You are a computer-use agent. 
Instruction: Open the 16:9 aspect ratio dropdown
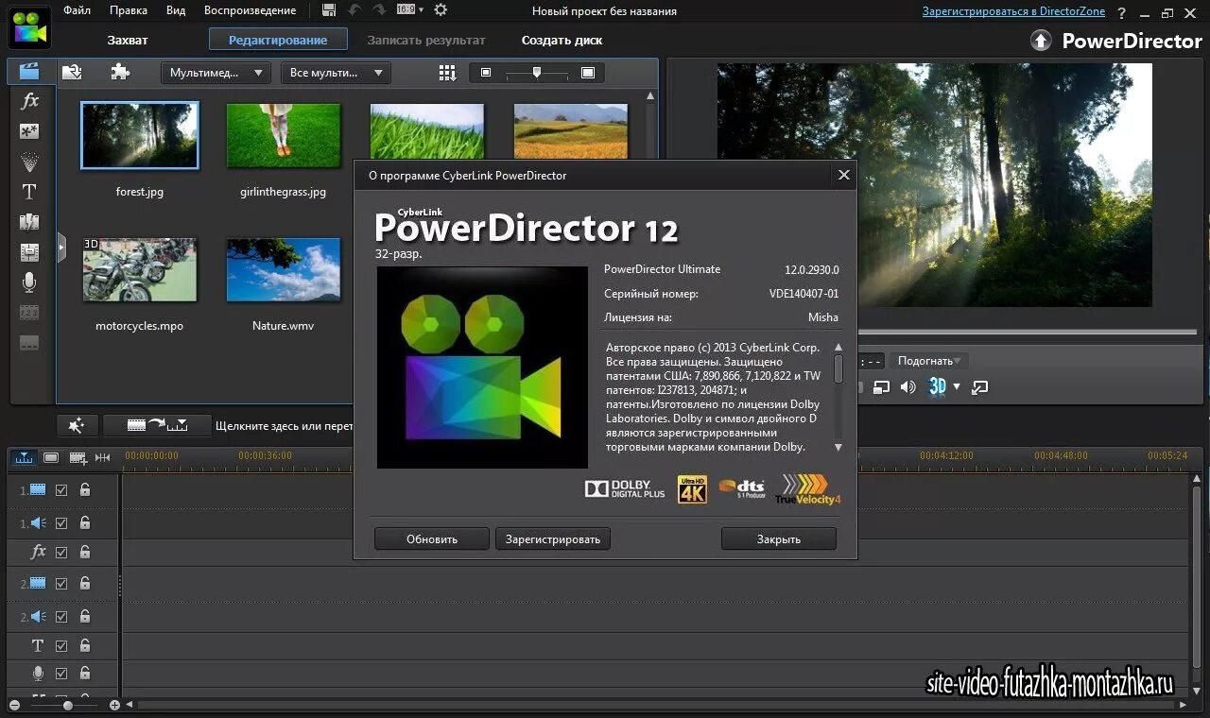click(411, 9)
